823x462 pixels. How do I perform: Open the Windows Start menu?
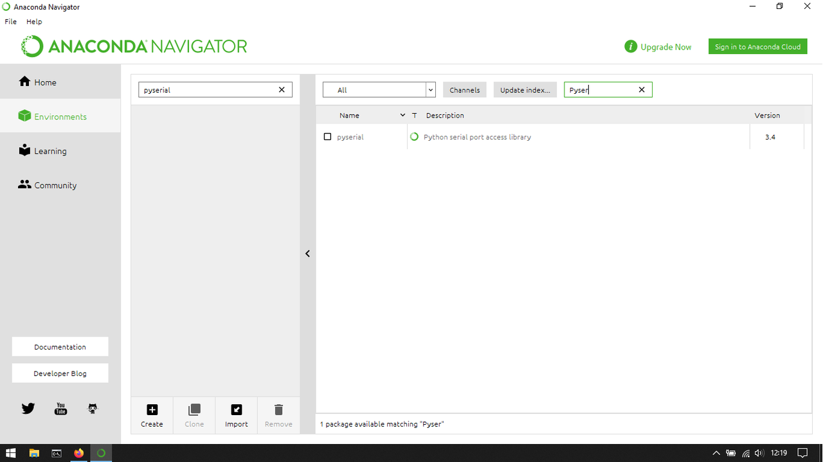pos(11,453)
